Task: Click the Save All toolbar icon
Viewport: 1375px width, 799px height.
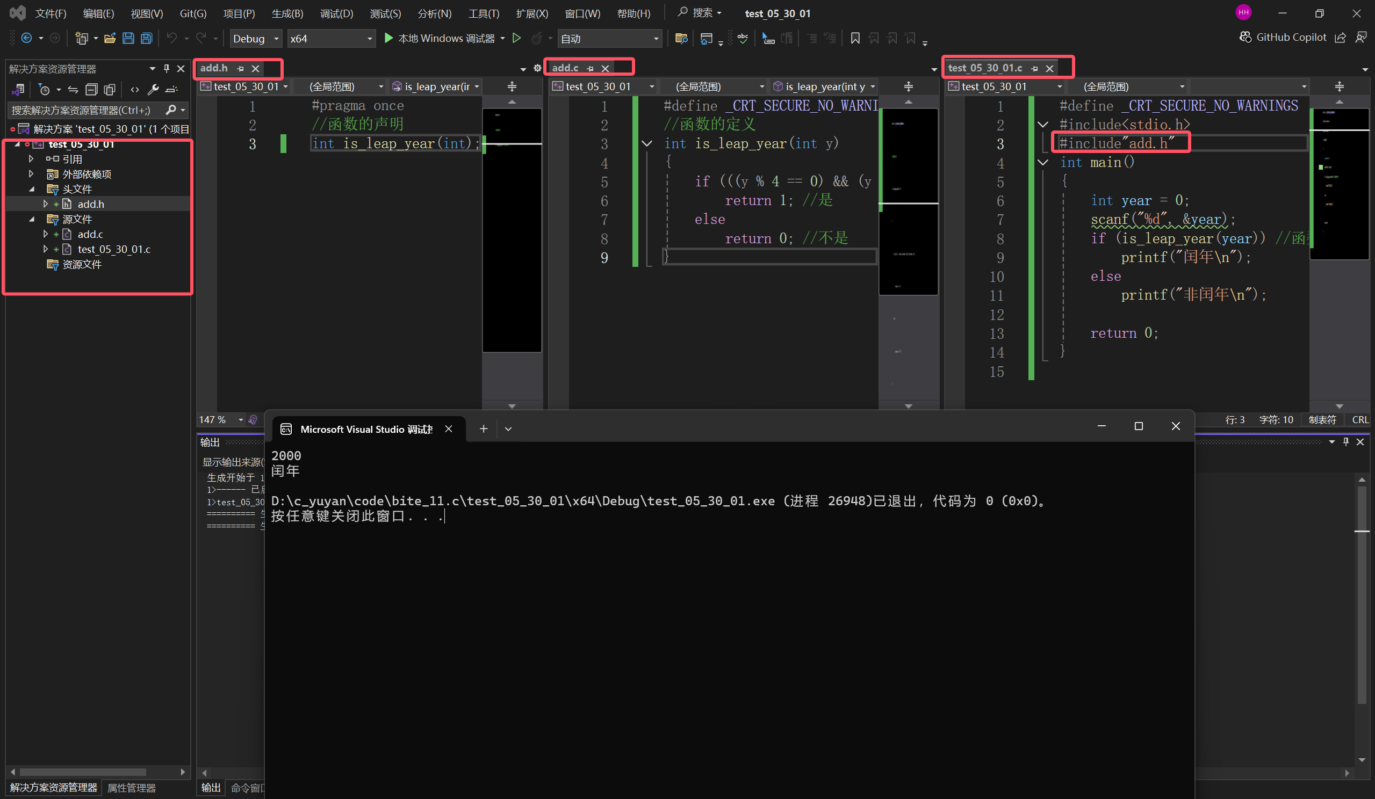Action: point(146,38)
